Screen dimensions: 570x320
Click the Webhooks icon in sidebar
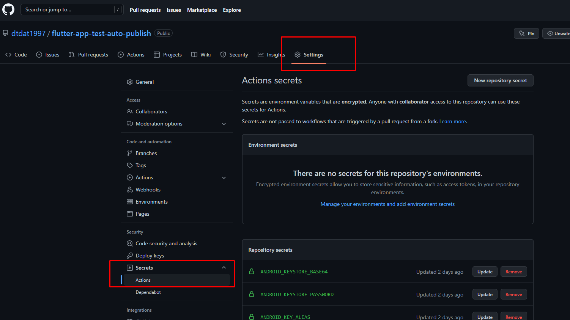click(x=130, y=190)
